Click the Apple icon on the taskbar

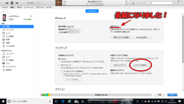pyautogui.click(x=83, y=101)
